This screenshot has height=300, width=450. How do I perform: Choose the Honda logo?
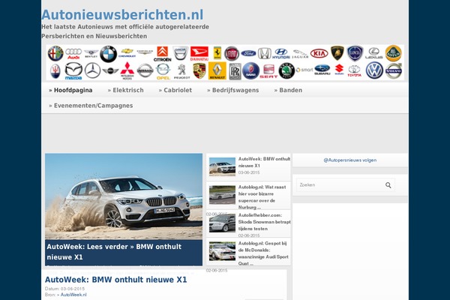pyautogui.click(x=264, y=53)
